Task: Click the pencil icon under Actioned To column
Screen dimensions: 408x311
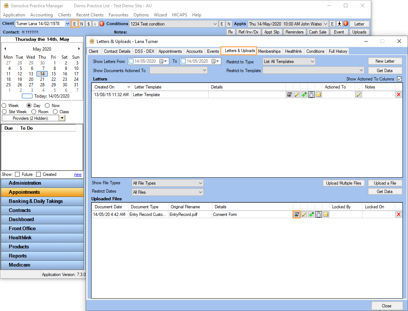Action: pyautogui.click(x=358, y=95)
